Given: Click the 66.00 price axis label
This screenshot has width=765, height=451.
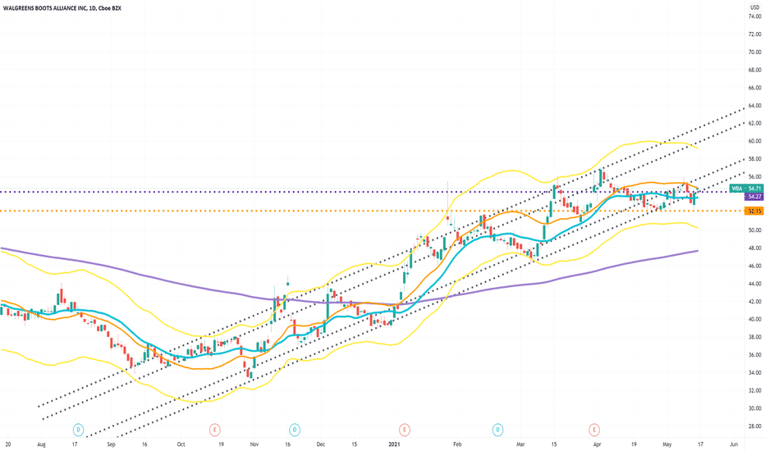Looking at the screenshot, I should pyautogui.click(x=755, y=88).
